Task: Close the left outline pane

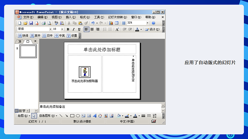Action: click(x=35, y=41)
